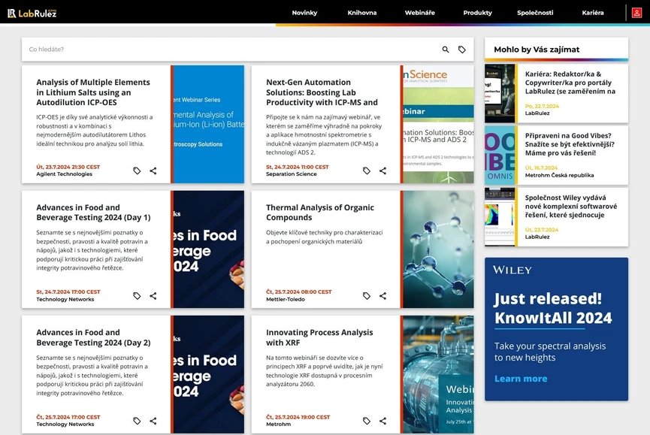Click 'Separation Science' organizer name
Viewport: 650px width, 435px height.
click(x=292, y=174)
